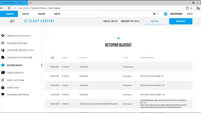Click the Статус column header

pos(126,58)
